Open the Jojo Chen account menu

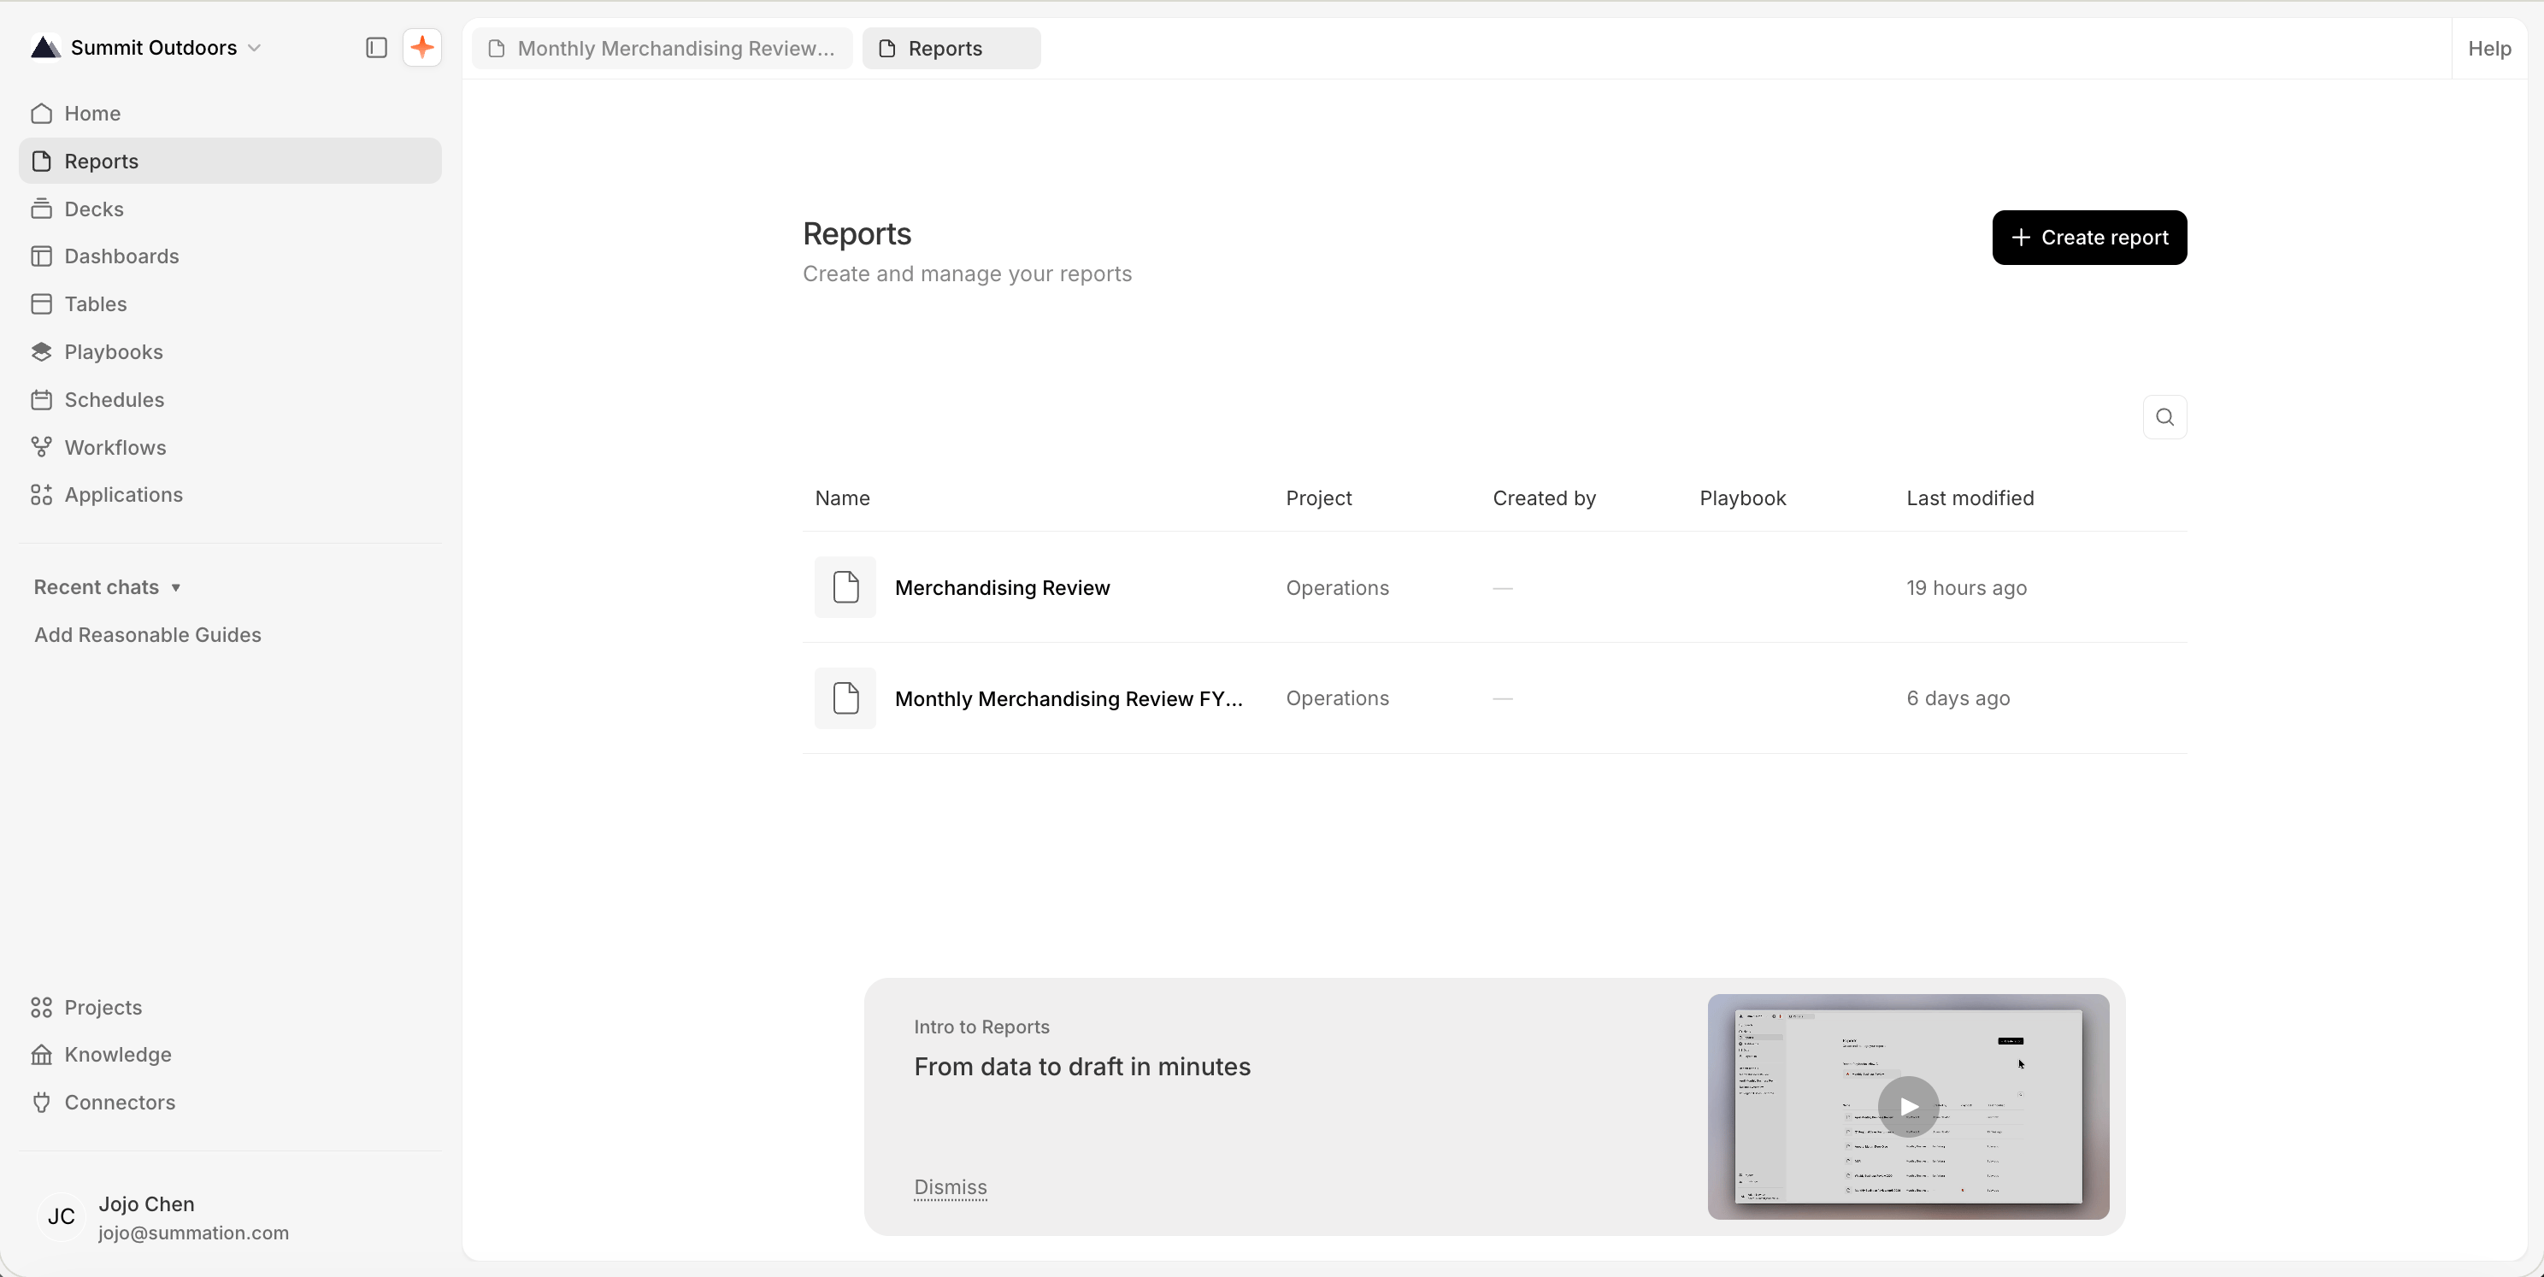[230, 1217]
